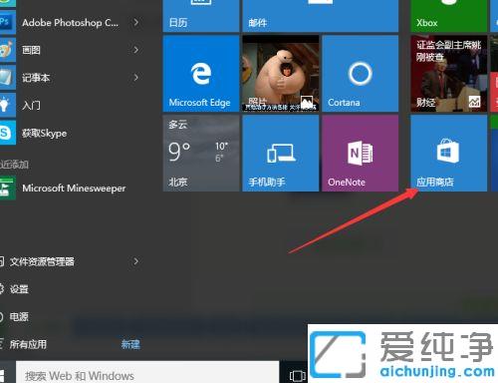Open the 应用商店 Store tile
This screenshot has height=383, width=498.
[x=449, y=154]
